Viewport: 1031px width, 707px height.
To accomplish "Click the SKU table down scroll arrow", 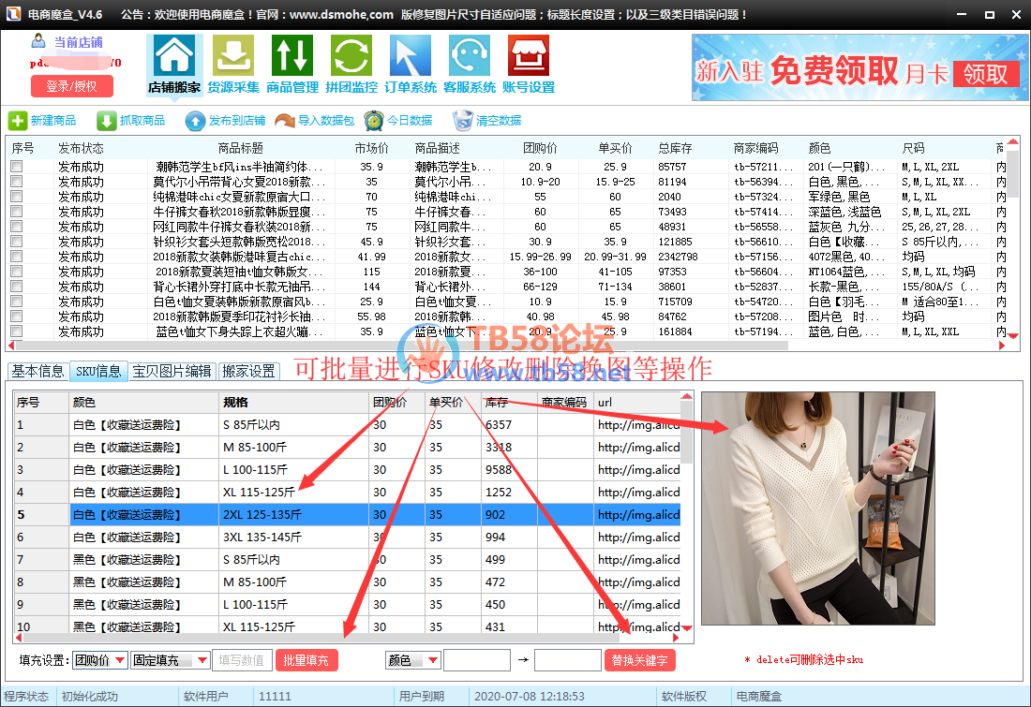I will click(686, 628).
